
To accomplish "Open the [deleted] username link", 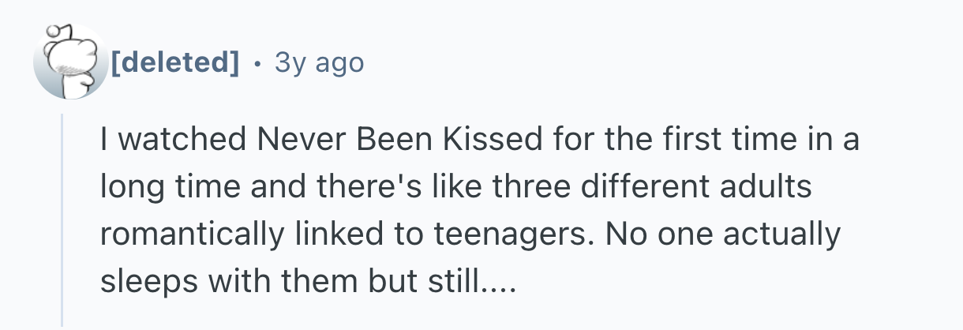I will [x=174, y=62].
